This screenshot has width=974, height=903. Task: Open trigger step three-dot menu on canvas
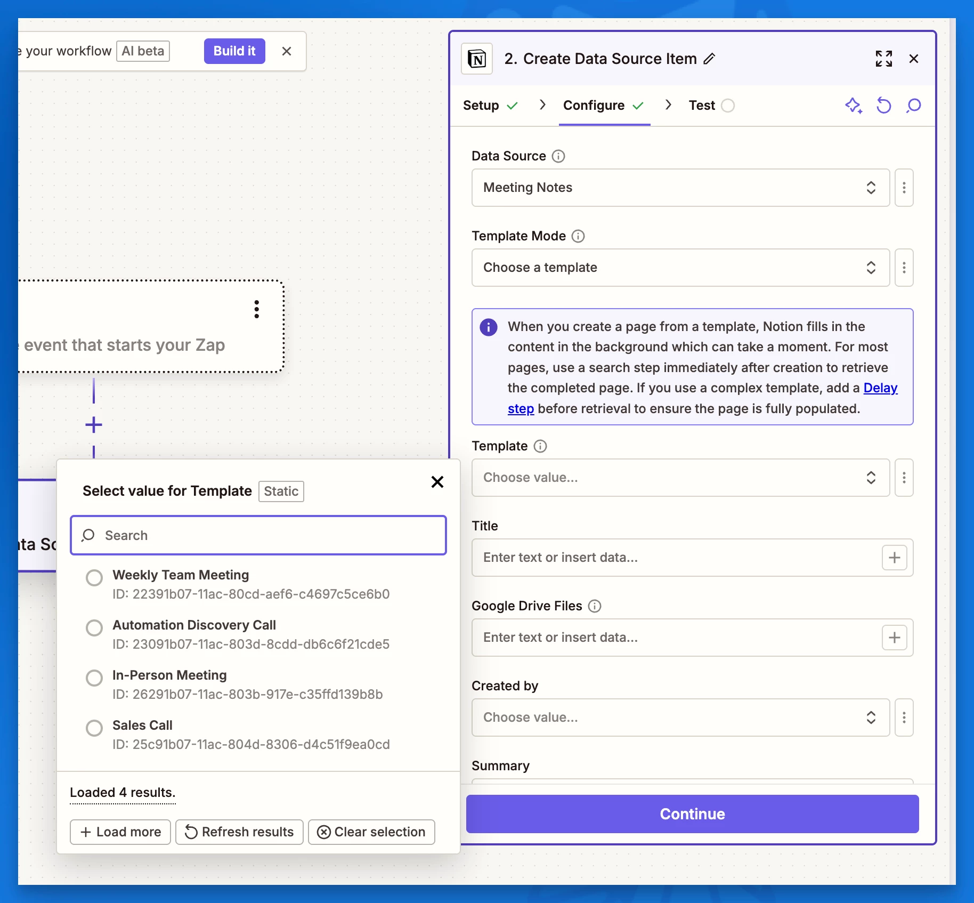[x=257, y=309]
